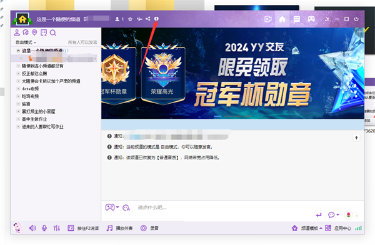The image size is (375, 245).
Task: Select sub-channel 随便到连小频道都没有
Action: click(42, 66)
